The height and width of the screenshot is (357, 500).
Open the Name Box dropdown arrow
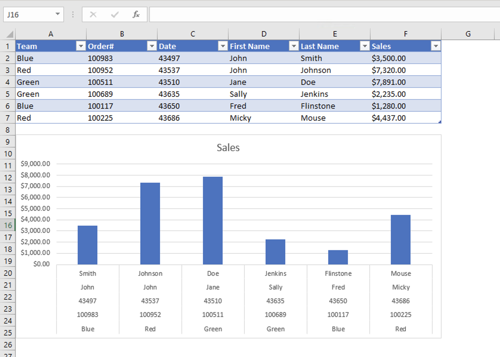pyautogui.click(x=57, y=14)
